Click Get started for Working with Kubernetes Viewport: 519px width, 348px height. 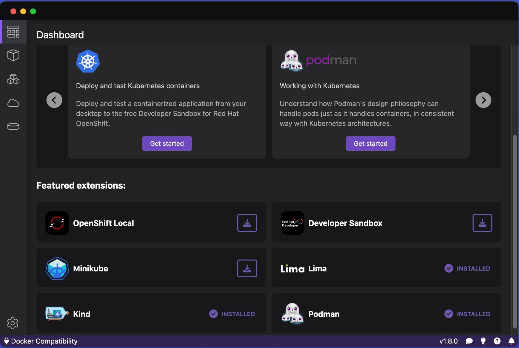pyautogui.click(x=370, y=143)
